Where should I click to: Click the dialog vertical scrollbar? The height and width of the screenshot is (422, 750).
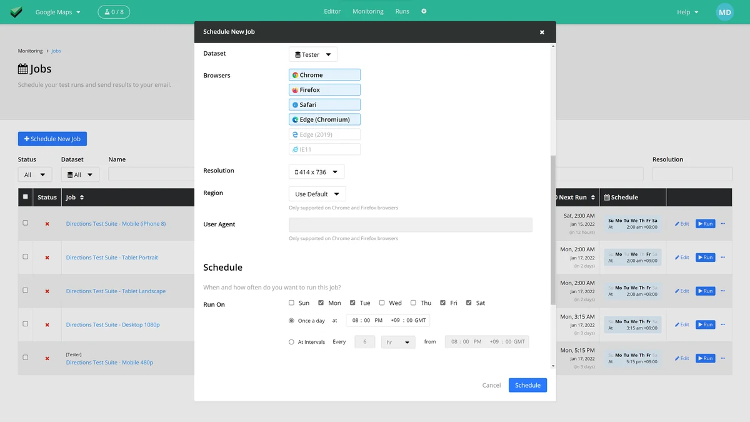coord(552,230)
